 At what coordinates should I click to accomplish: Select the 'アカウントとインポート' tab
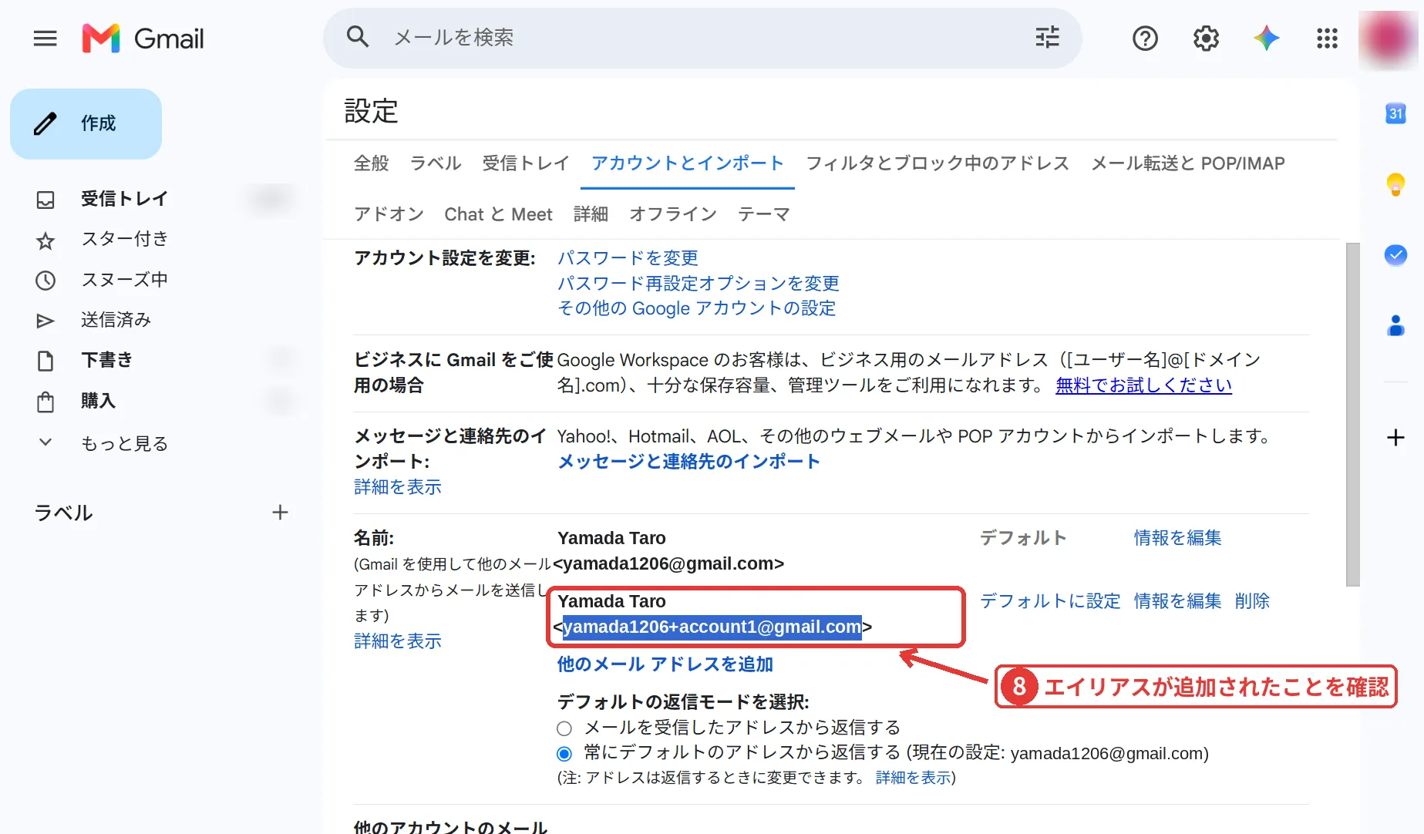[688, 163]
